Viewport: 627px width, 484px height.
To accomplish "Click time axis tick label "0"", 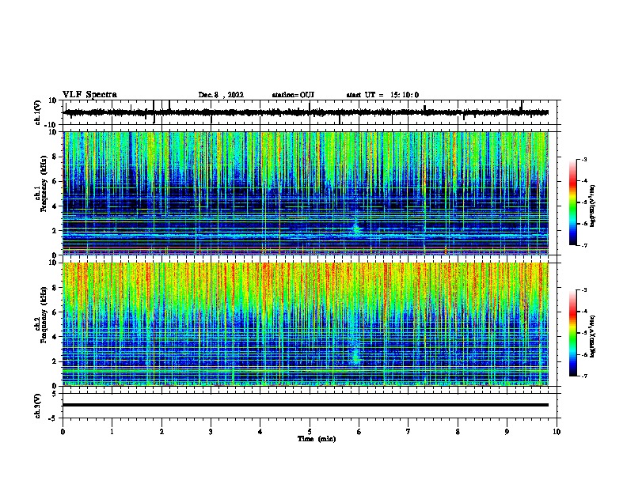I will (63, 432).
